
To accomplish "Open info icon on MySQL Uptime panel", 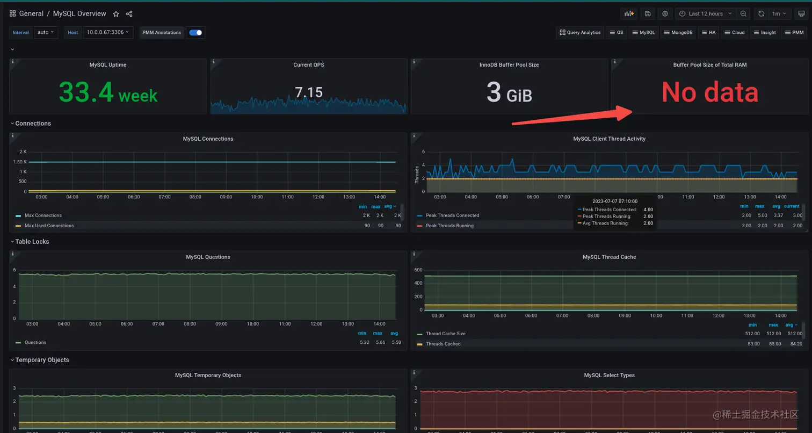I will click(x=12, y=61).
